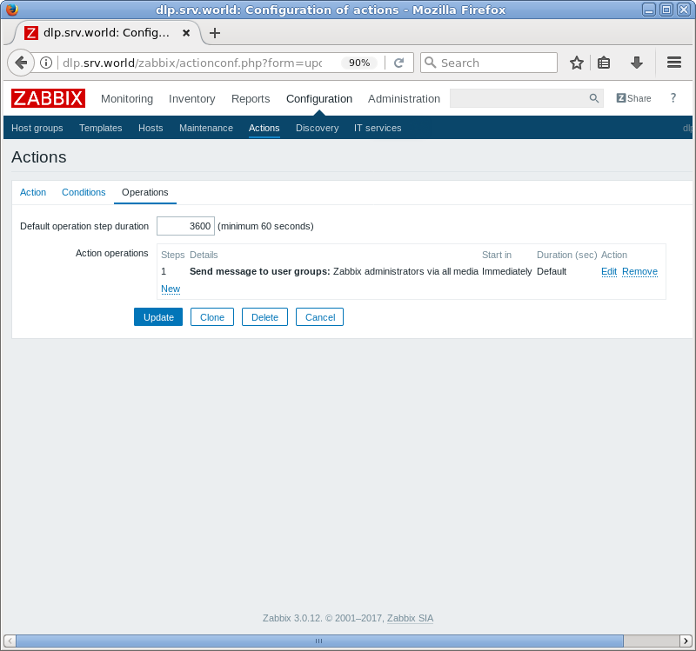Bookmark this page with the star icon

point(576,63)
